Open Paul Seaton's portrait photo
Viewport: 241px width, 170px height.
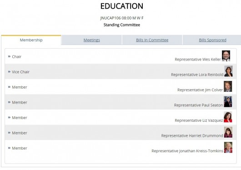click(228, 102)
